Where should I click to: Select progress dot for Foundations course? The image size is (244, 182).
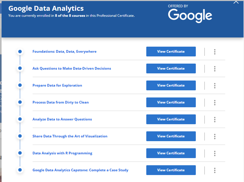[20, 52]
